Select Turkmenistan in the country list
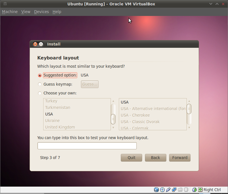This screenshot has width=228, height=194. (77, 108)
